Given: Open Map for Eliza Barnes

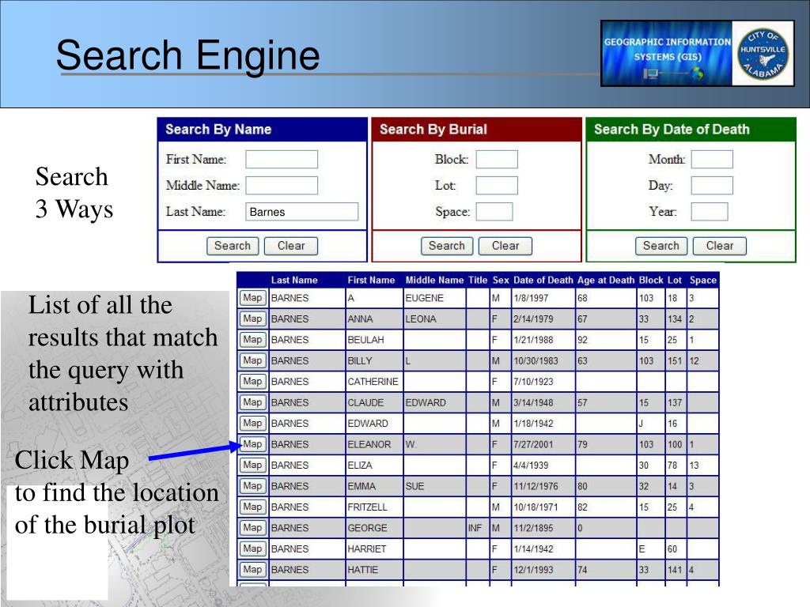Looking at the screenshot, I should [x=252, y=465].
